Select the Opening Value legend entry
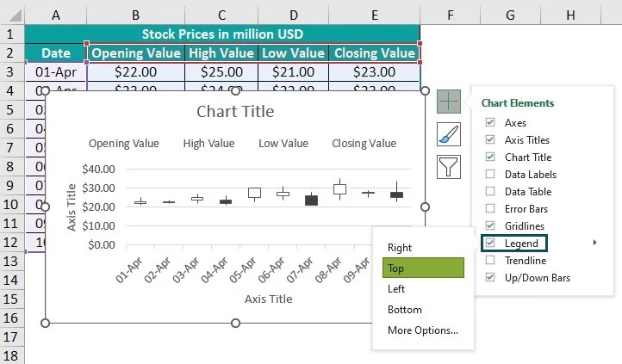The height and width of the screenshot is (364, 622). [x=124, y=144]
